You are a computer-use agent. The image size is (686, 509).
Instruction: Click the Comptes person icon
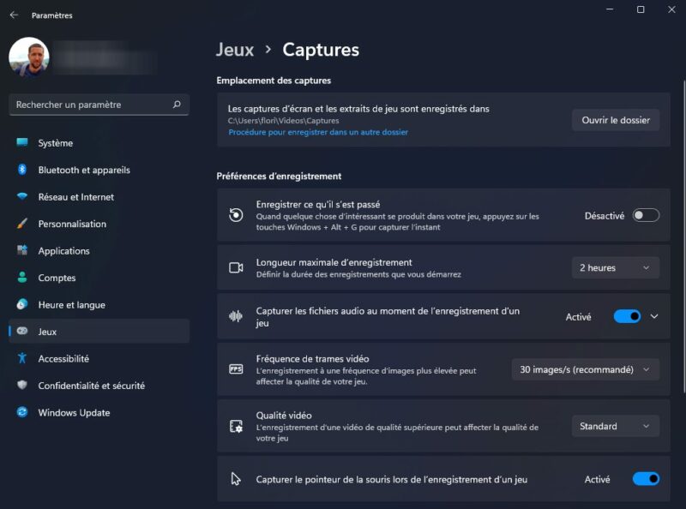tap(22, 278)
